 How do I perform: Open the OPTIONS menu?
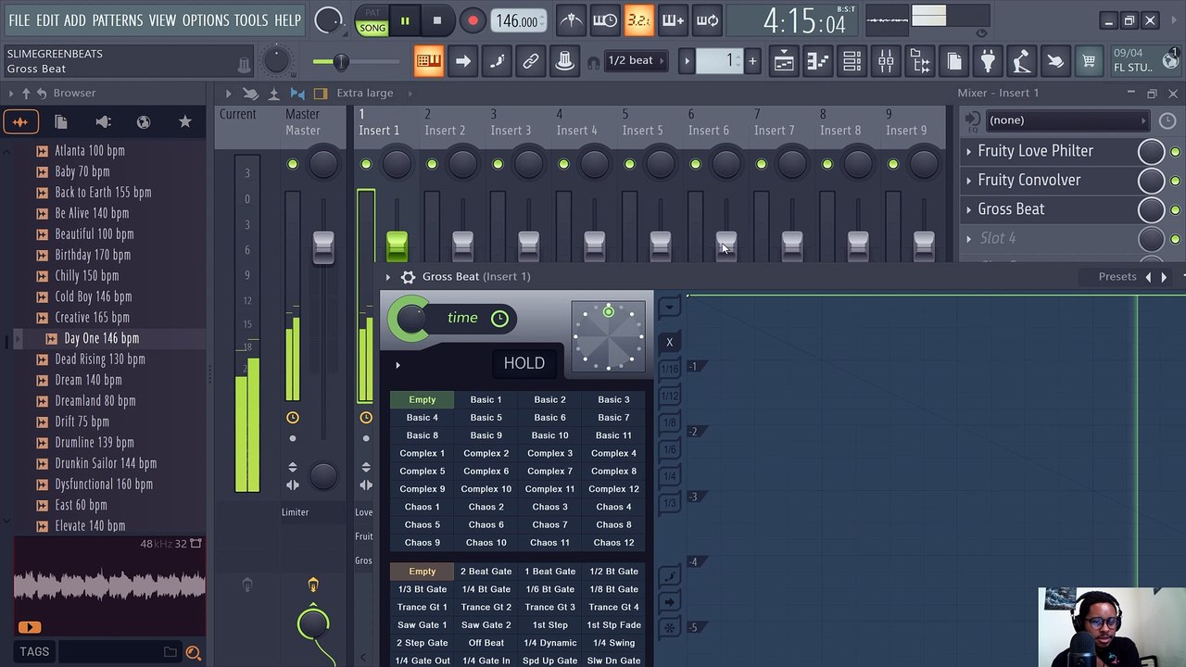(205, 19)
